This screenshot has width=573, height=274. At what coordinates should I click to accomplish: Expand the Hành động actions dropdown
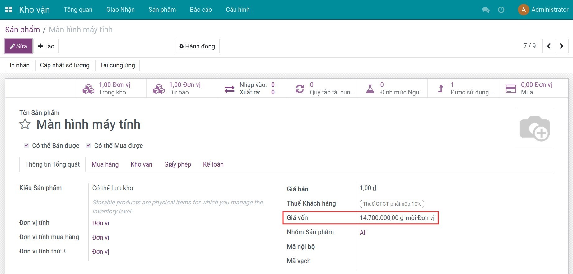coord(197,46)
